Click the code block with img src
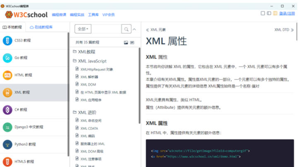Image resolution: width=298 pixels, height=167 pixels. pyautogui.click(x=220, y=153)
